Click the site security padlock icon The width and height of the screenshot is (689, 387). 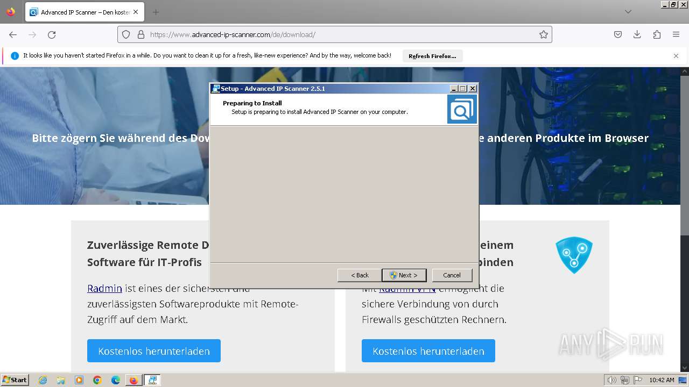pos(141,34)
